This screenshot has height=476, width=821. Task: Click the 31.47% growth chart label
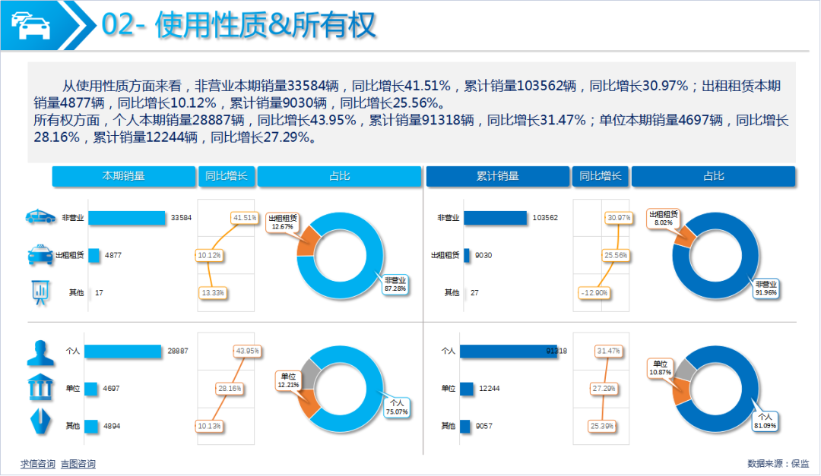click(x=608, y=351)
